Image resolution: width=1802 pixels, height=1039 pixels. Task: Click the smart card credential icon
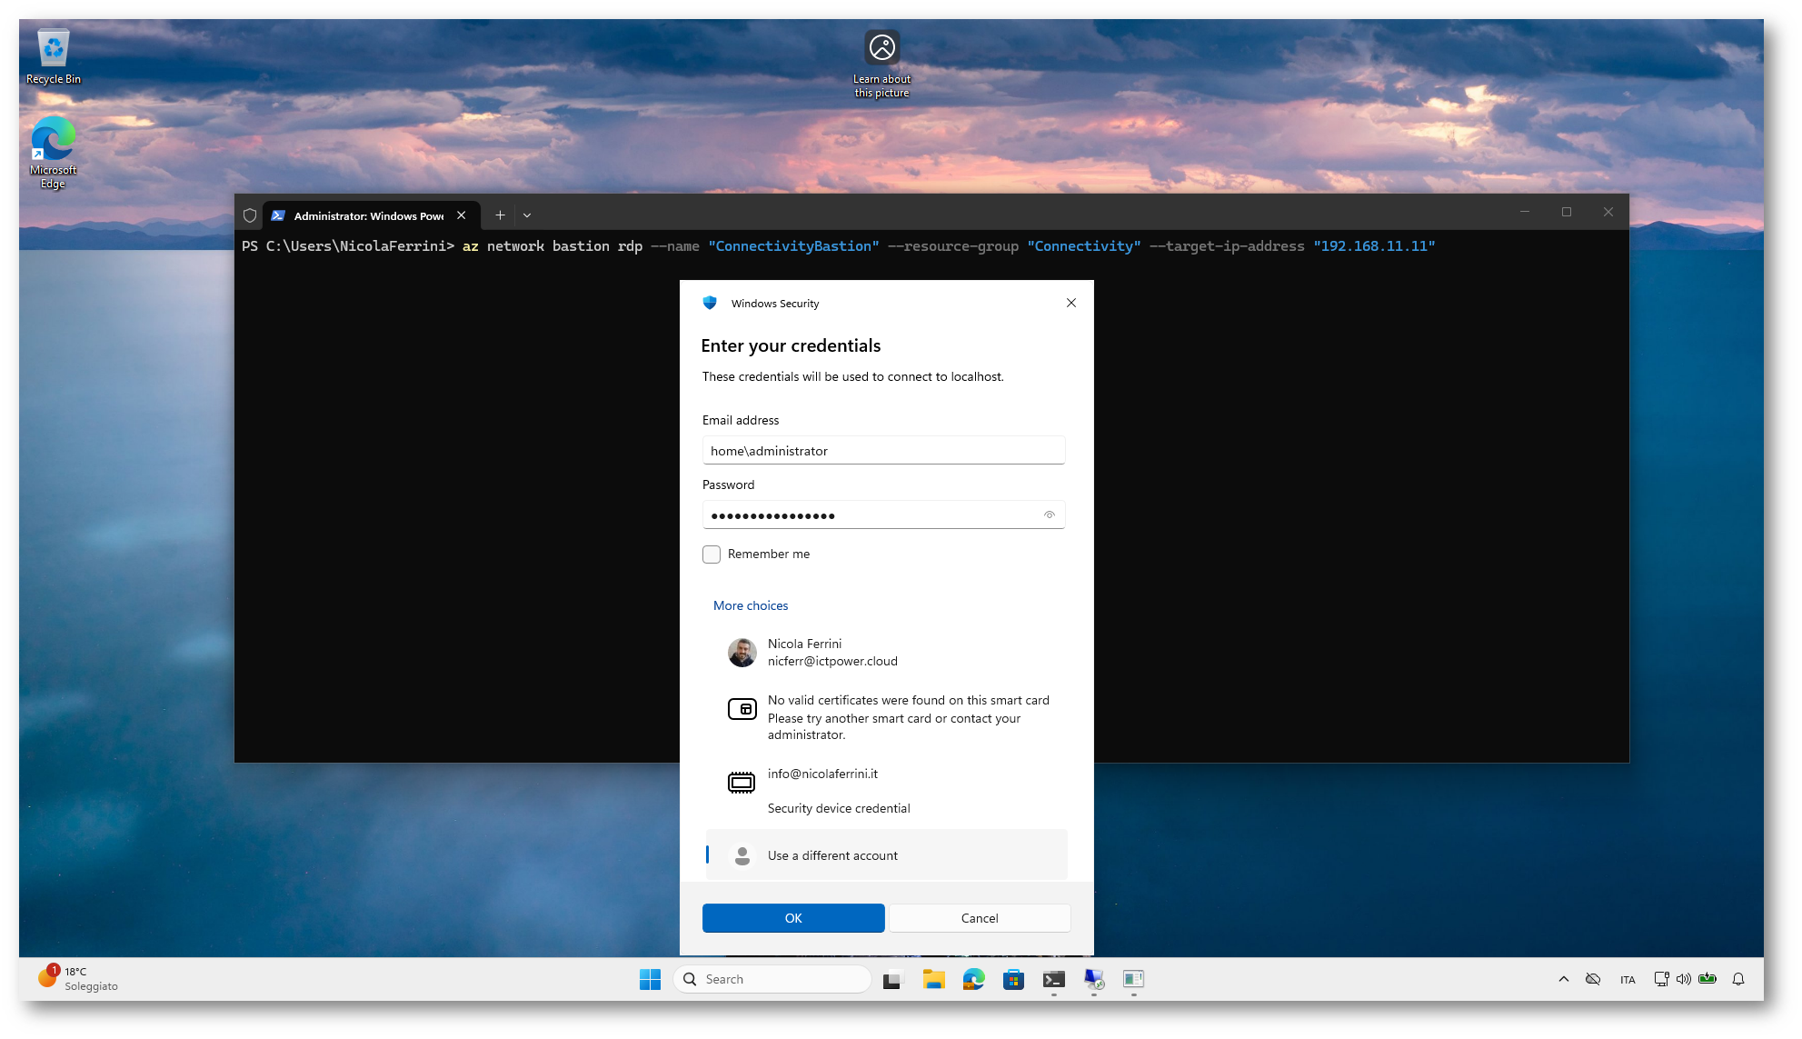(742, 709)
